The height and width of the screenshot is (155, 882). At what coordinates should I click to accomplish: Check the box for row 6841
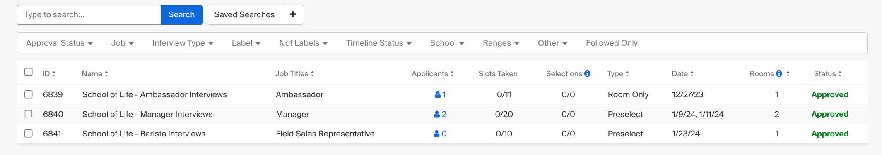[x=29, y=134]
